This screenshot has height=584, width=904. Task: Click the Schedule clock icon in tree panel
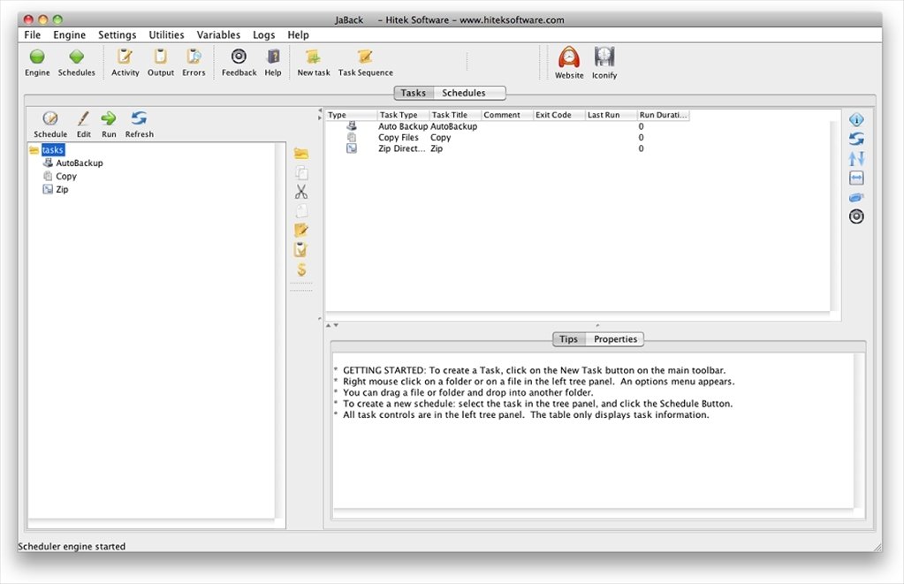[50, 118]
